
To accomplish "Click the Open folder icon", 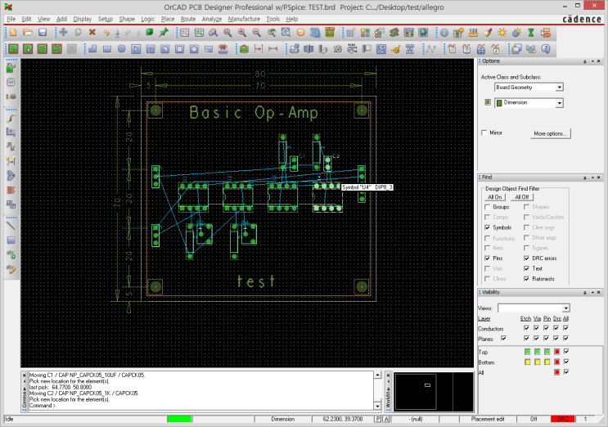I will coord(27,33).
